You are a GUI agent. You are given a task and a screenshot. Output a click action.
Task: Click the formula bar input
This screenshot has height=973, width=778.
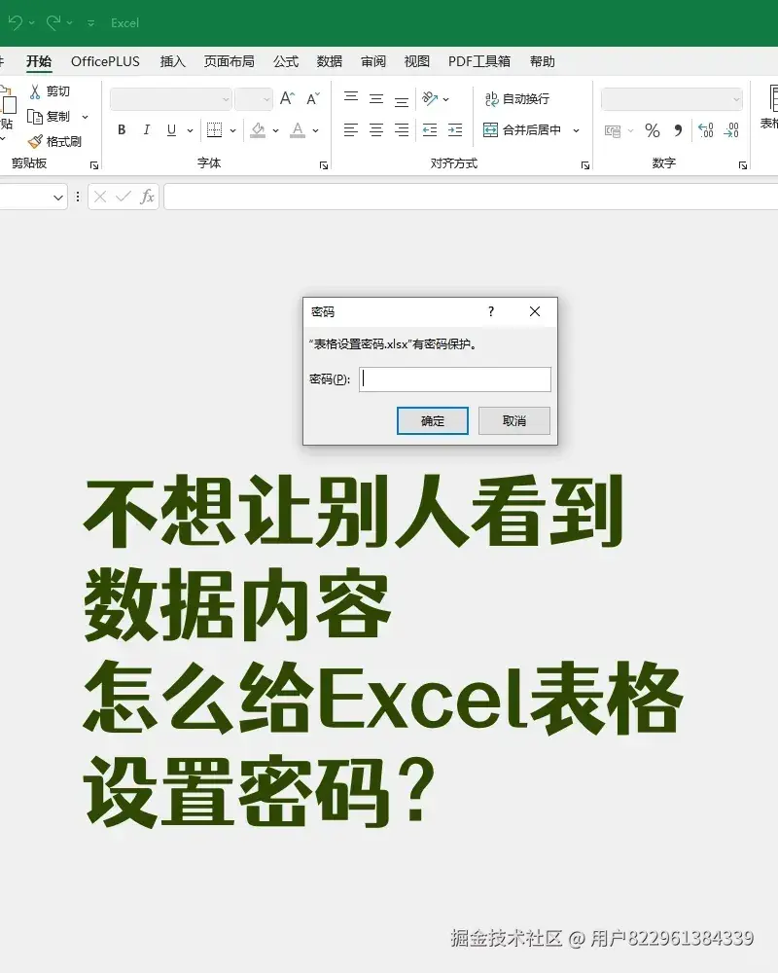tap(471, 197)
